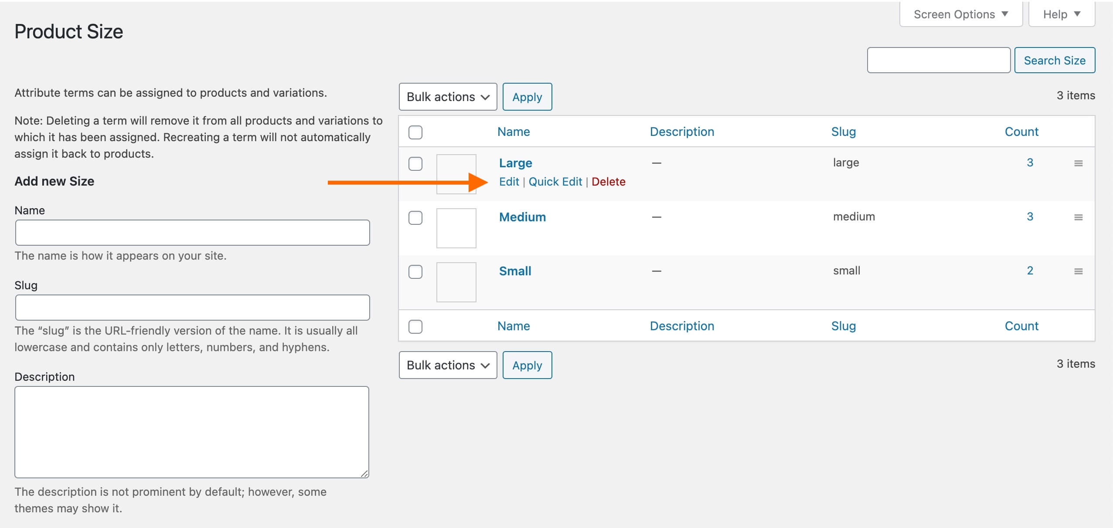Expand the Screen Options panel
The image size is (1113, 528).
click(961, 14)
